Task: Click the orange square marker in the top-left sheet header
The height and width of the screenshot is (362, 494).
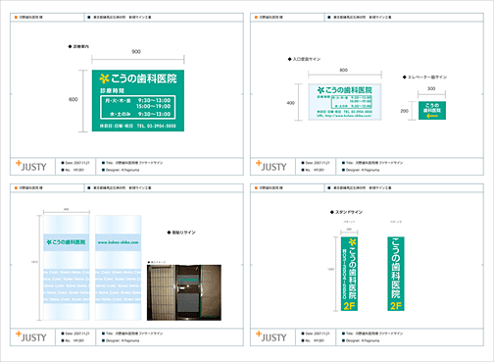Action: click(16, 17)
